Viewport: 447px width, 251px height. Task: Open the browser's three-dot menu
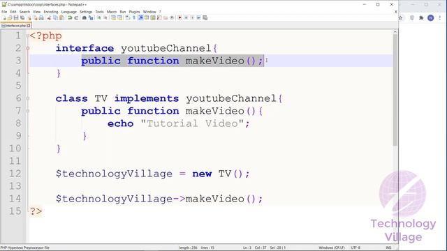(440, 17)
